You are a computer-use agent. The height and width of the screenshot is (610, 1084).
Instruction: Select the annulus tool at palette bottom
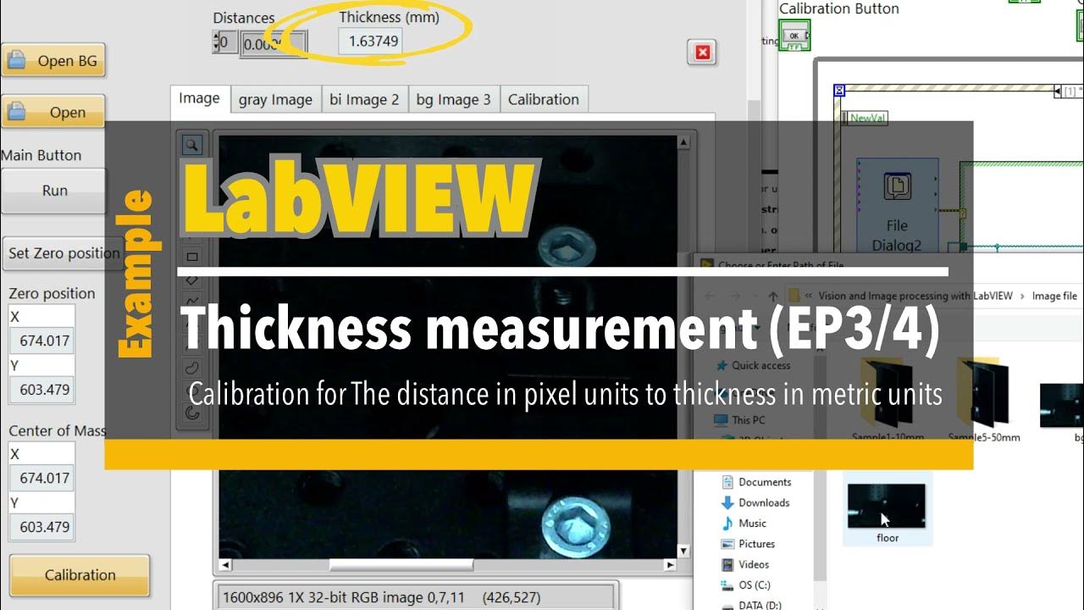point(192,413)
